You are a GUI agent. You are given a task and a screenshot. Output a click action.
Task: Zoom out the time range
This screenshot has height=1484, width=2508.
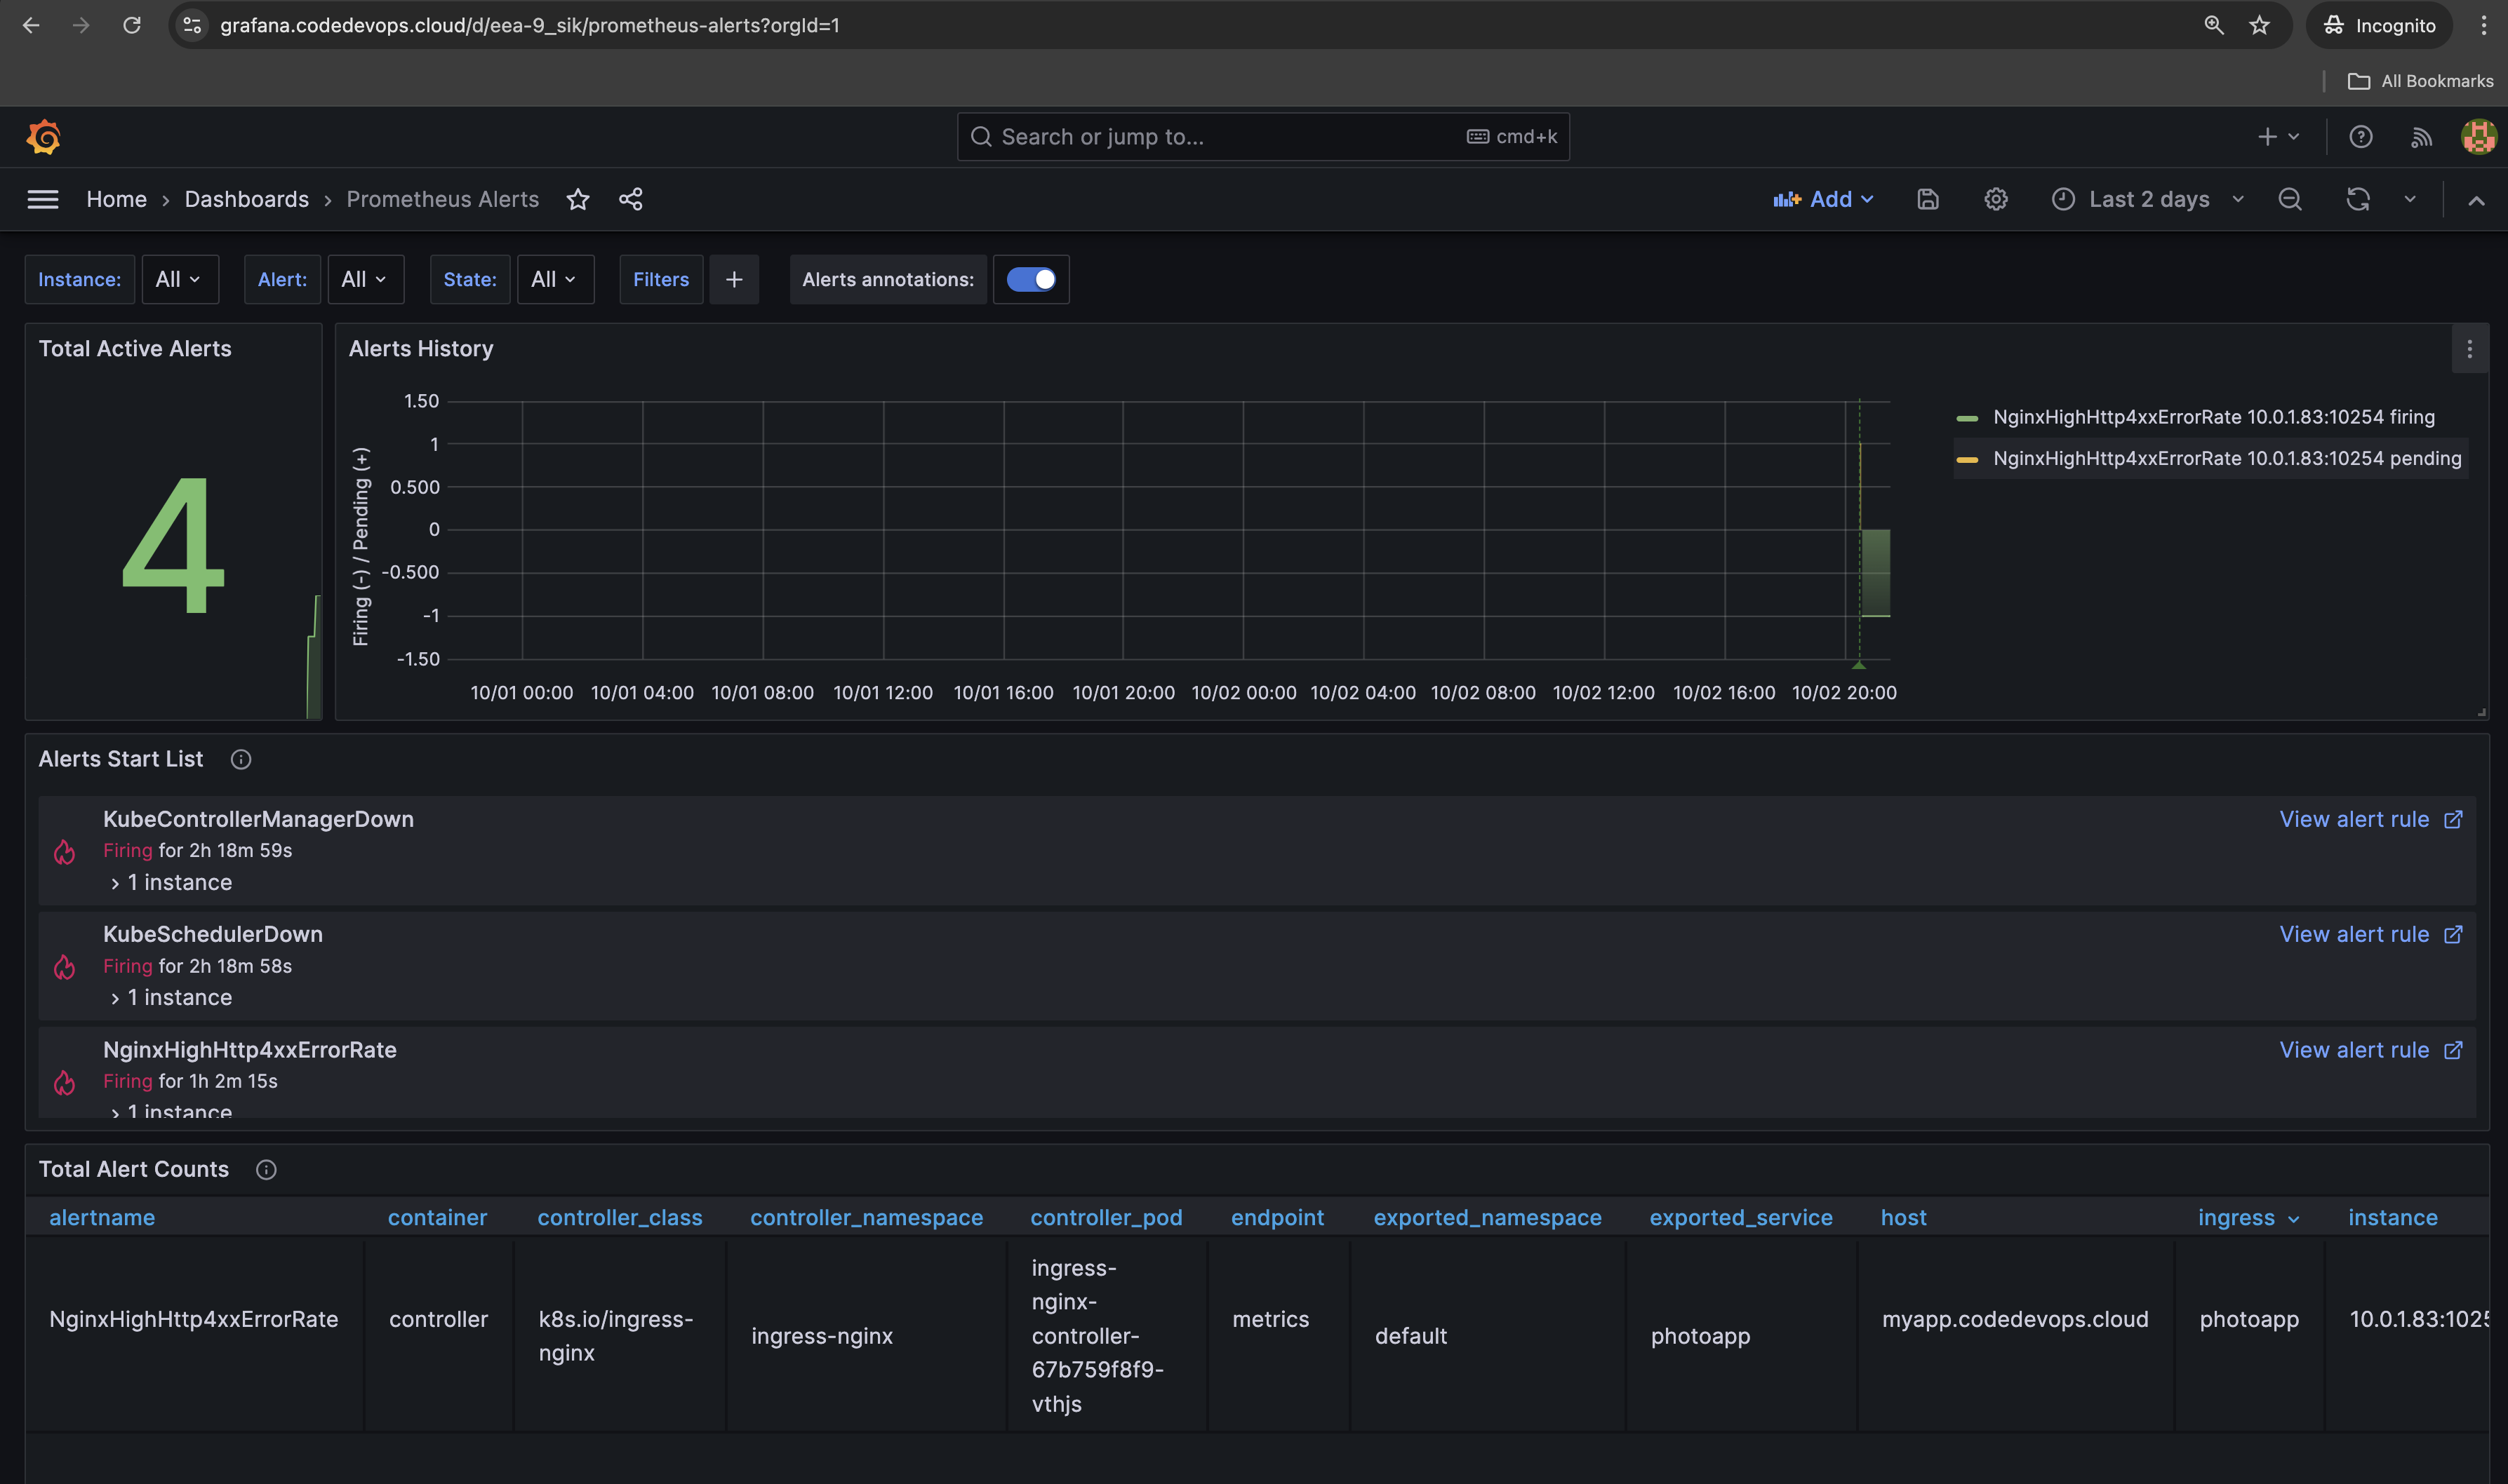(x=2290, y=200)
